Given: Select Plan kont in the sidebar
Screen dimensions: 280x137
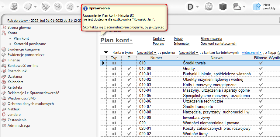Looking at the screenshot, I should [x=21, y=38].
